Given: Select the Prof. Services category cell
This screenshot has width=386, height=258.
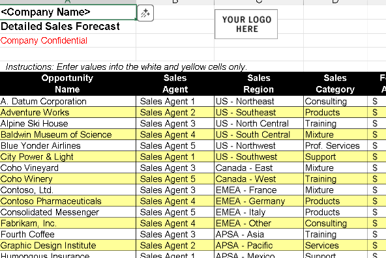Looking at the screenshot, I should [335, 145].
